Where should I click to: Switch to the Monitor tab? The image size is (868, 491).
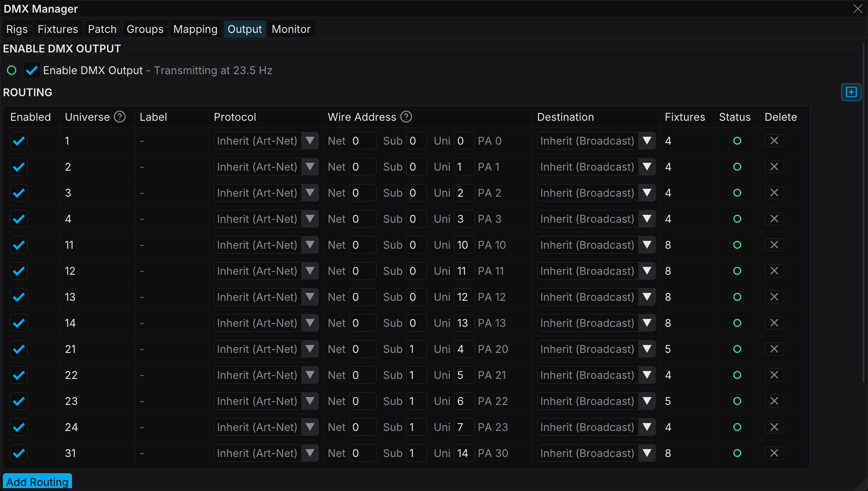(291, 29)
